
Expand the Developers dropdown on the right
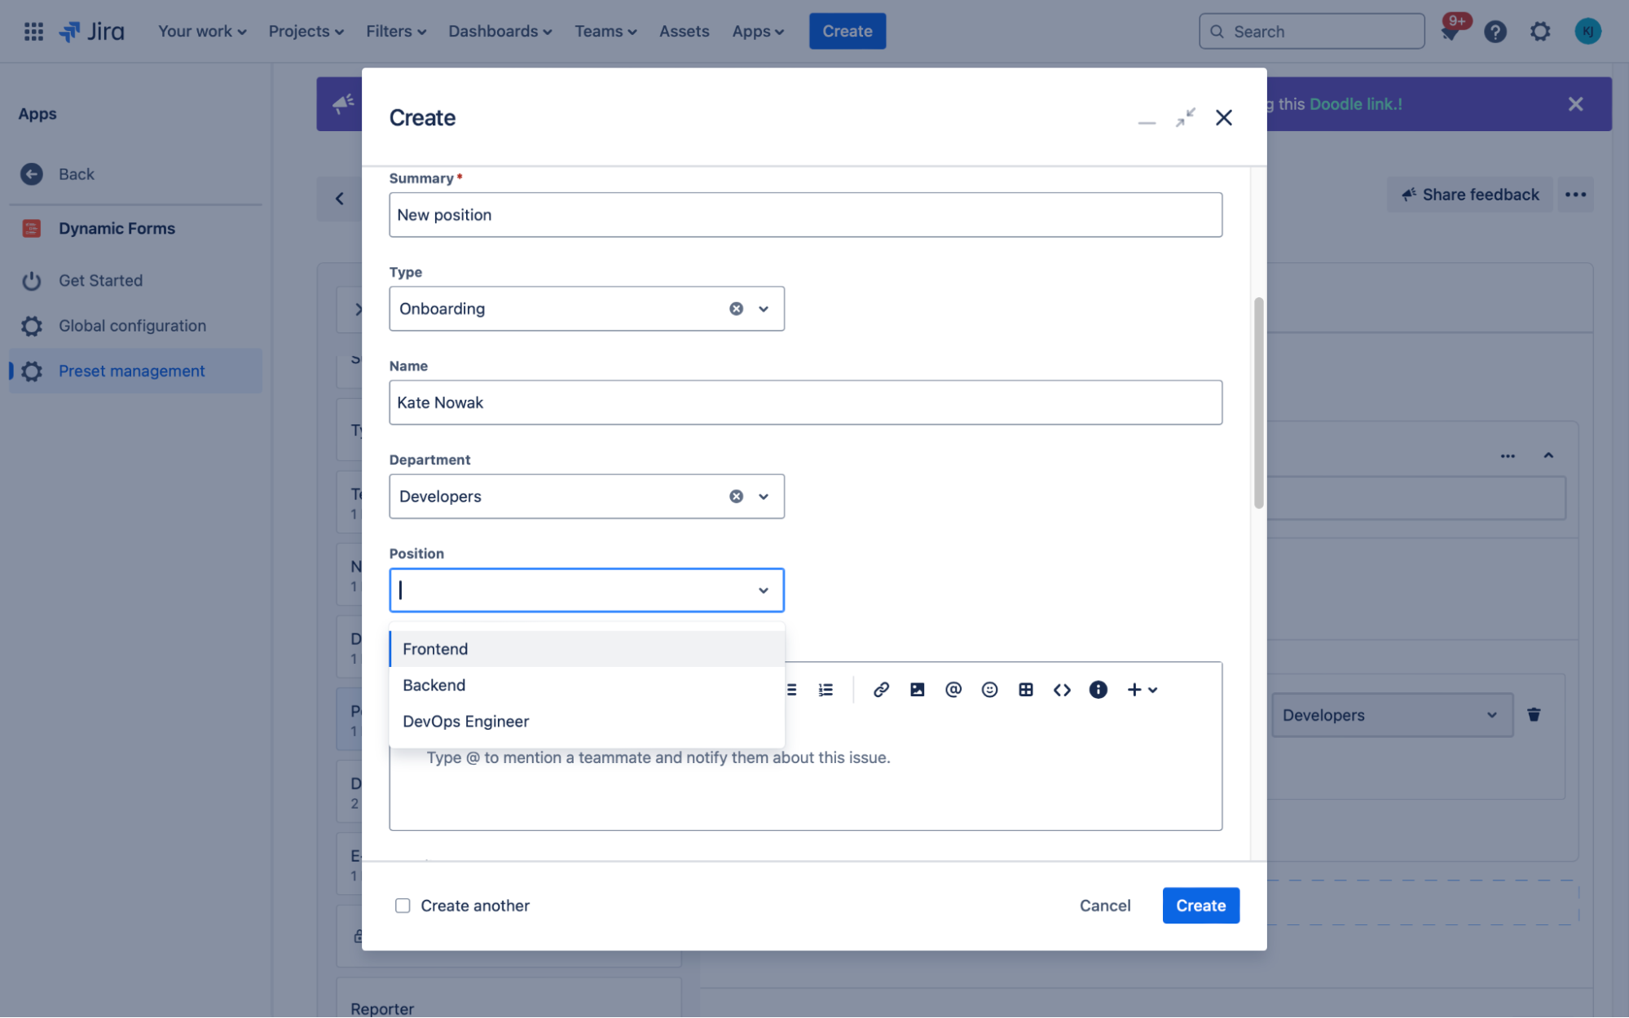[x=1491, y=714]
